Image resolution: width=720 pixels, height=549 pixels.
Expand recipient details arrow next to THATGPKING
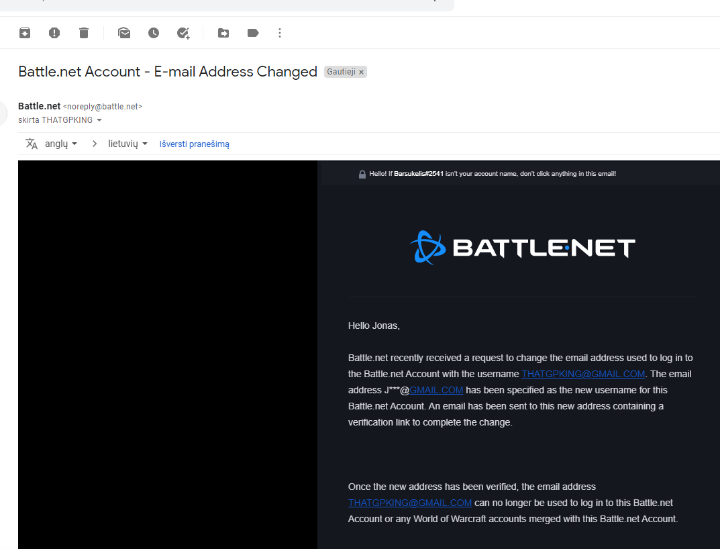pos(99,120)
